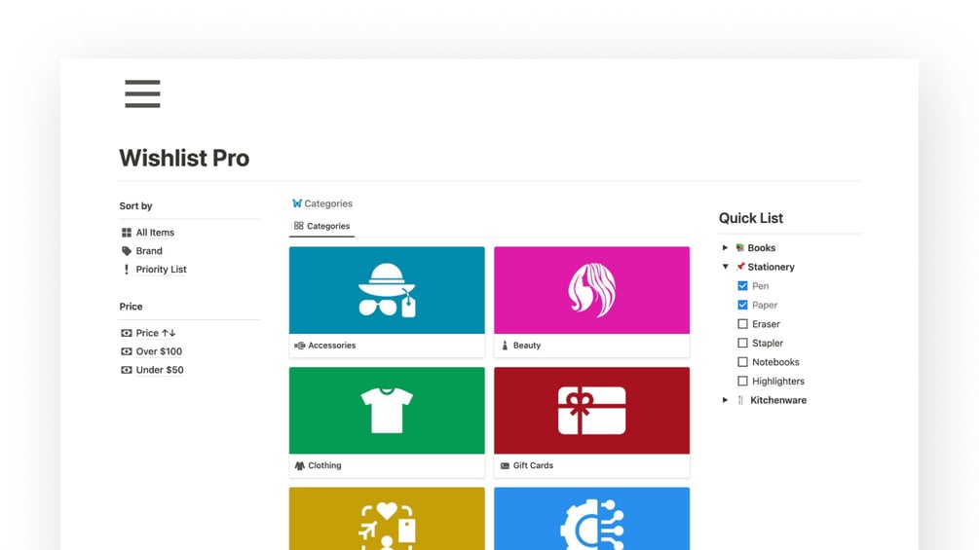Viewport: 979px width, 550px height.
Task: Check the Eraser checkbox
Action: (742, 324)
